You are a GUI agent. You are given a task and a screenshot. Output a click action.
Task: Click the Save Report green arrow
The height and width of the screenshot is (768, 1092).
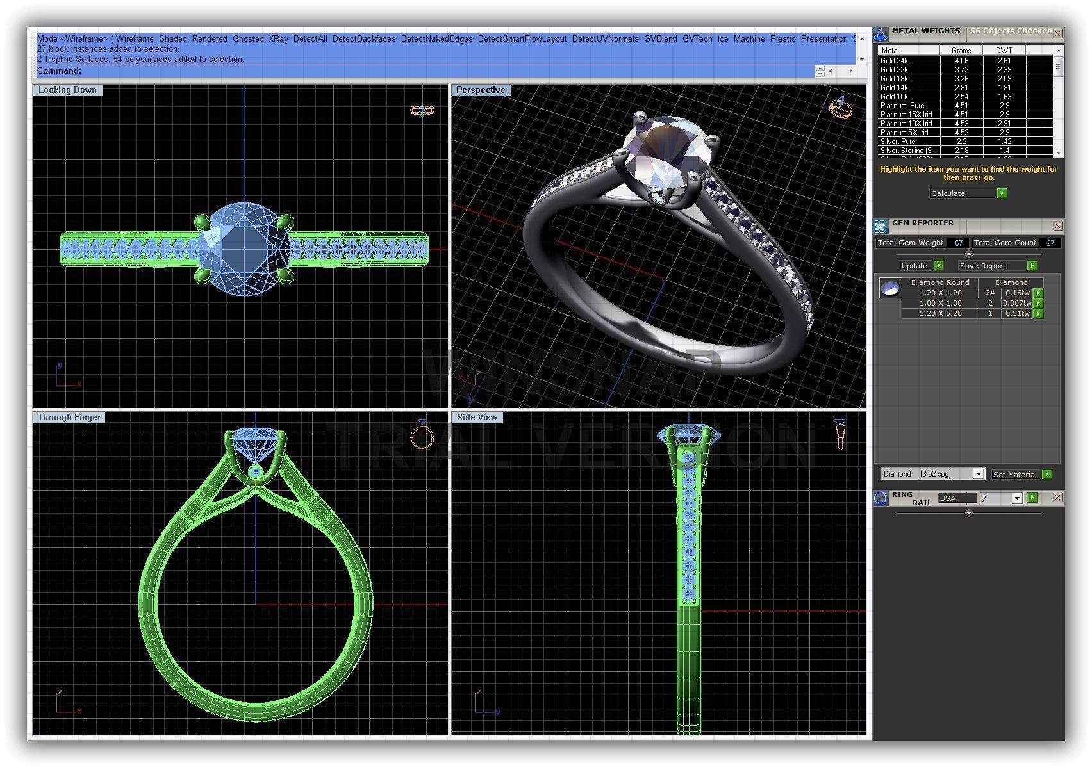(x=1032, y=265)
